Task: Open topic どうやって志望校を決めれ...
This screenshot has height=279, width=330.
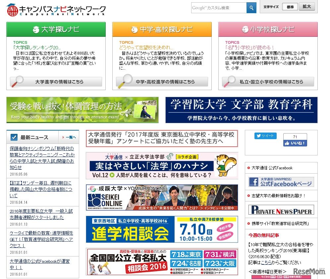Action: point(146,48)
